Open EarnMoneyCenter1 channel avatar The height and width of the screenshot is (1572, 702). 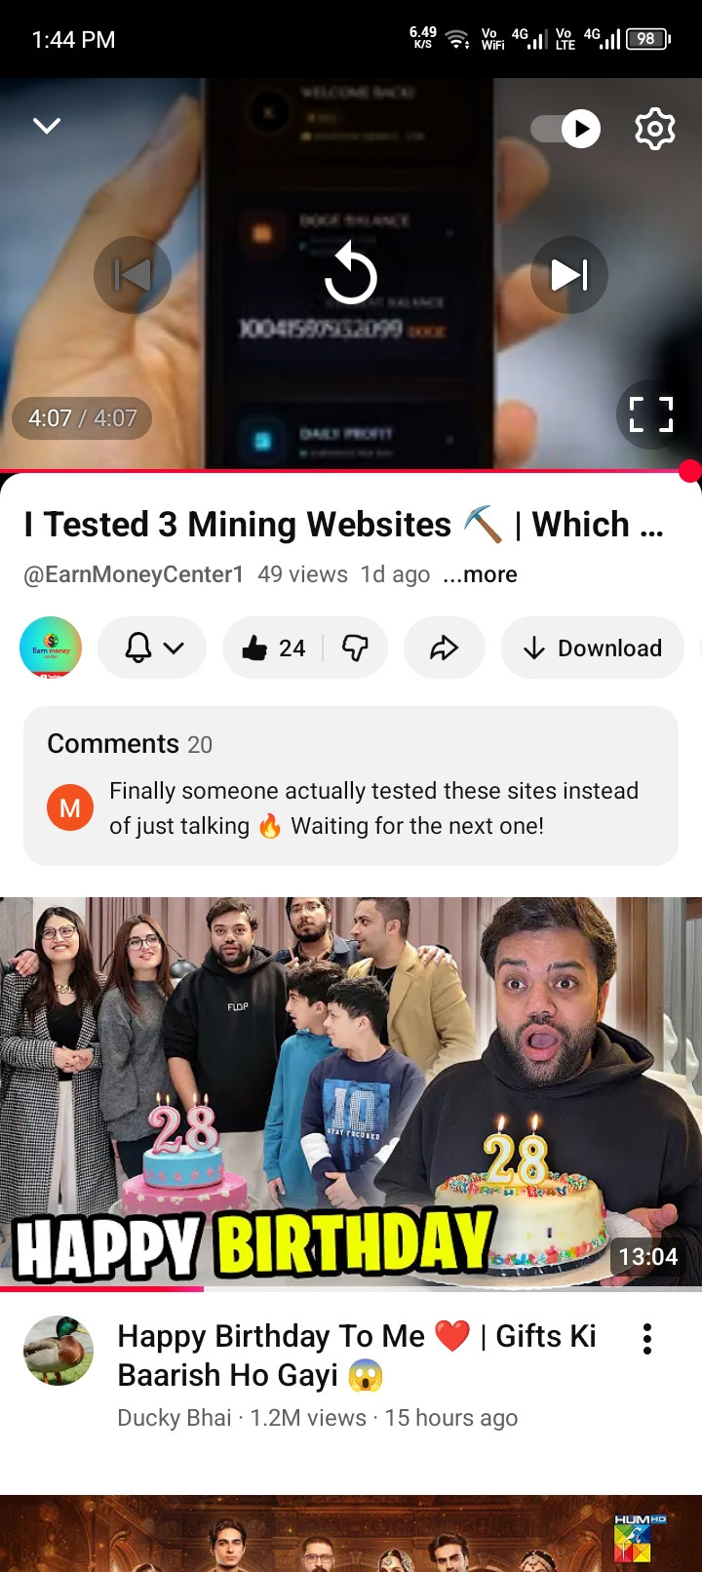(51, 648)
